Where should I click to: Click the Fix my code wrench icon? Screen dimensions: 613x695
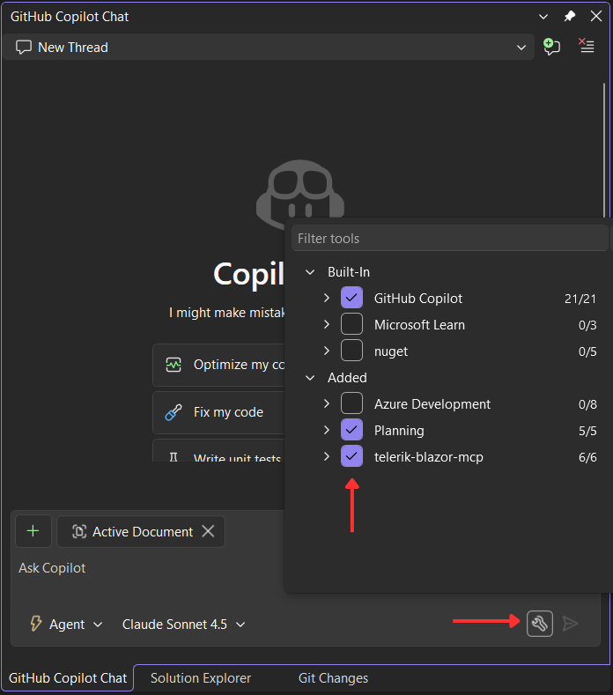(174, 412)
